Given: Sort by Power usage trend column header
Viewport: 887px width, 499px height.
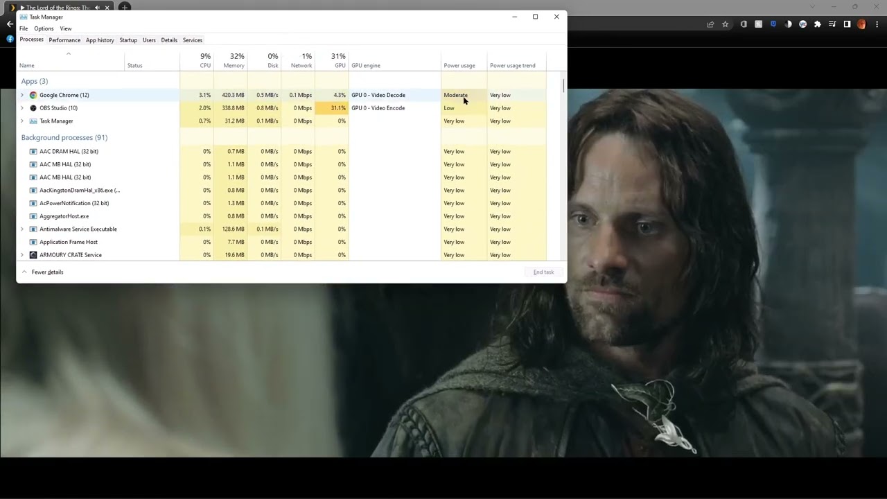Looking at the screenshot, I should 516,60.
